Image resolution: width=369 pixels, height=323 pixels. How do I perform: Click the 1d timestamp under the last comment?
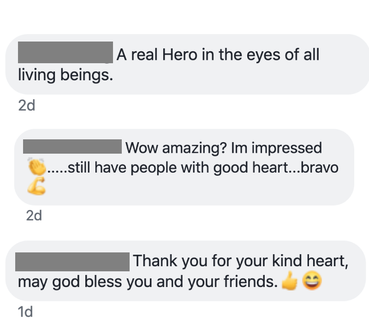coord(26,312)
